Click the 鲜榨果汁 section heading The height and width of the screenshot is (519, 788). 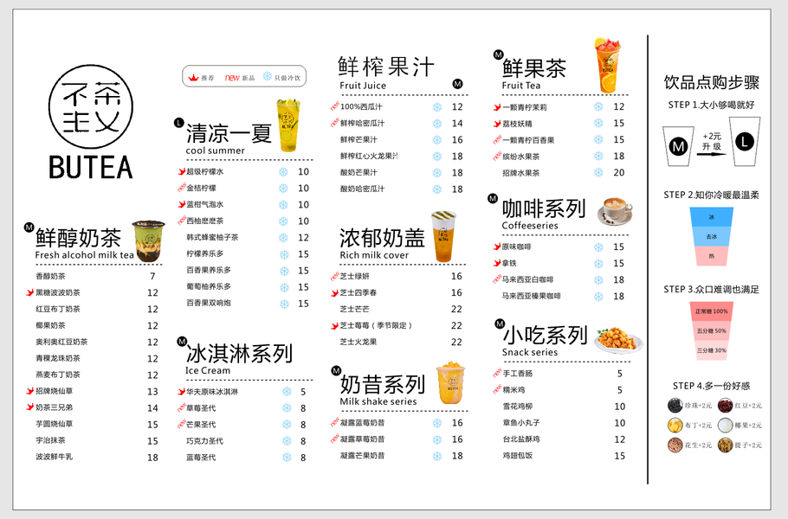click(x=386, y=67)
